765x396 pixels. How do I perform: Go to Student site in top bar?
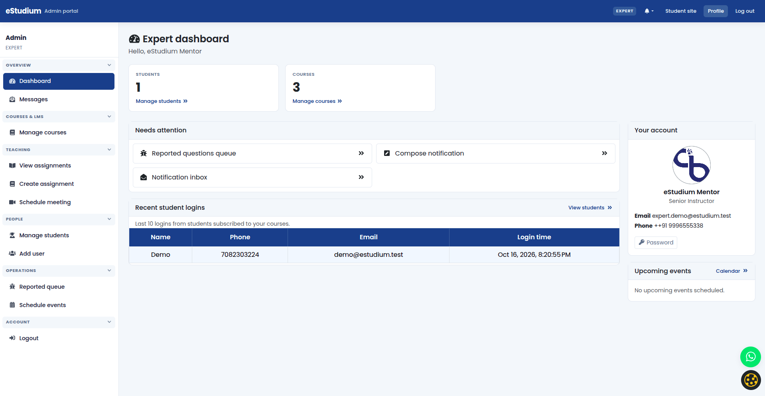coord(680,11)
